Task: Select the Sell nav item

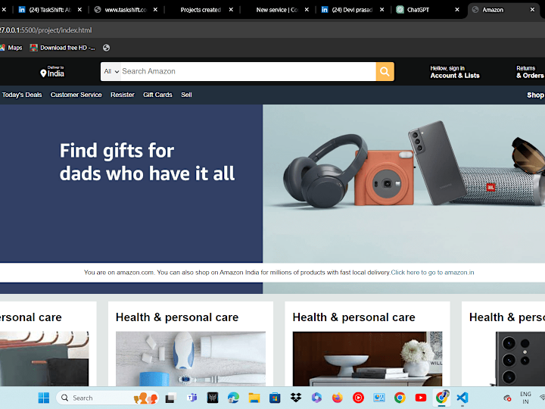Action: pyautogui.click(x=186, y=95)
